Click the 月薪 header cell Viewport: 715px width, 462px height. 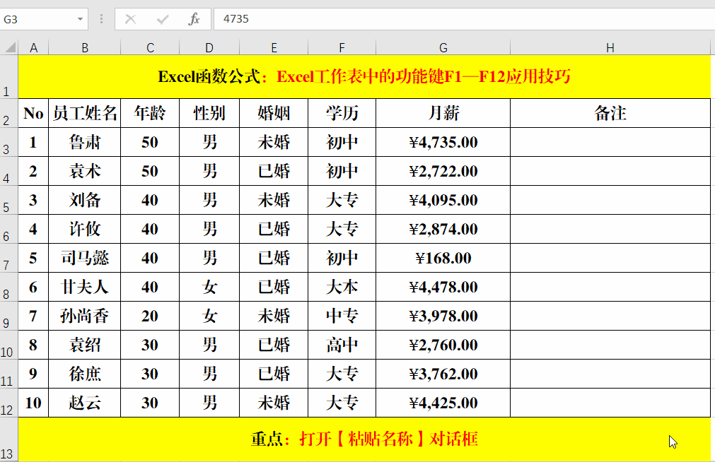(443, 113)
